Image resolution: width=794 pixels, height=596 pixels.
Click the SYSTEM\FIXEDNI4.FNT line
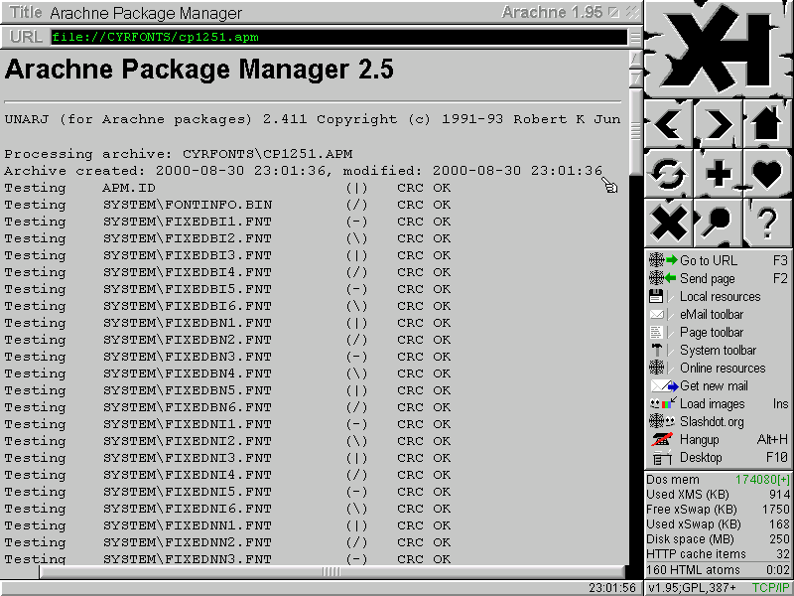click(x=228, y=475)
